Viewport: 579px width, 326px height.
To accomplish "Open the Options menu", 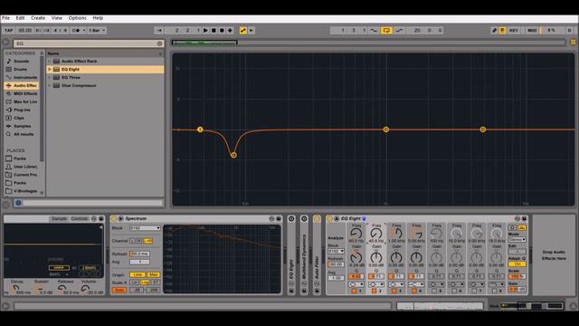I will coord(78,18).
